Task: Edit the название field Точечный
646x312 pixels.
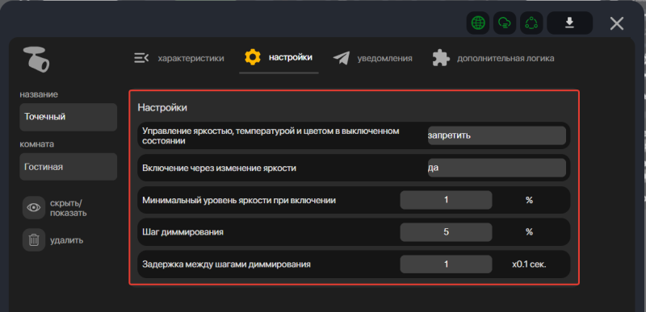Action: pos(69,117)
